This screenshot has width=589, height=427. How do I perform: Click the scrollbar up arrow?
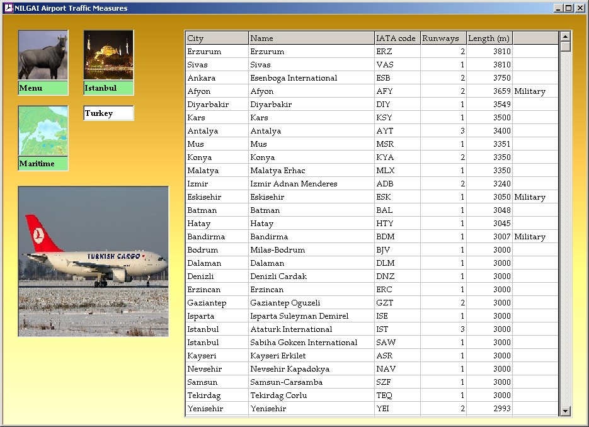565,37
